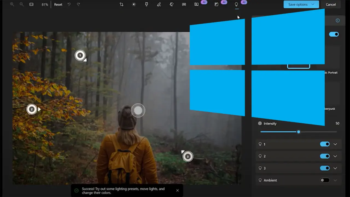Enable the Ambient light toggle

pos(325,180)
